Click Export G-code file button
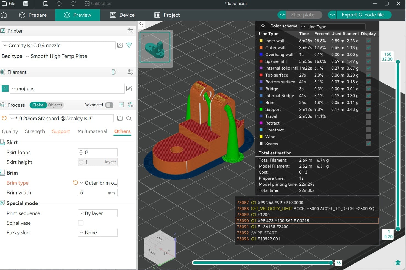This screenshot has height=270, width=406. pyautogui.click(x=362, y=15)
